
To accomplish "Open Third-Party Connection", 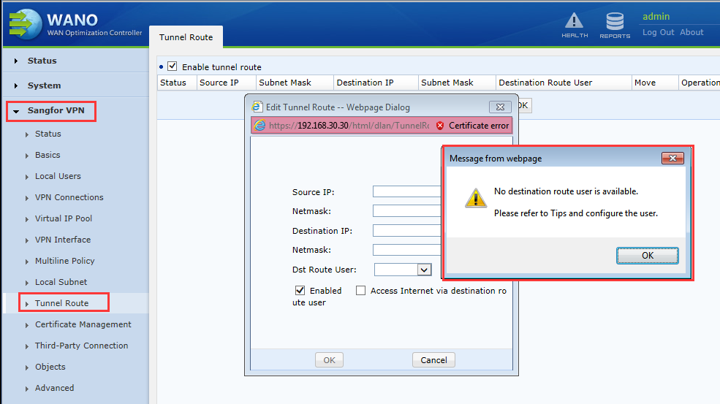I will tap(81, 346).
